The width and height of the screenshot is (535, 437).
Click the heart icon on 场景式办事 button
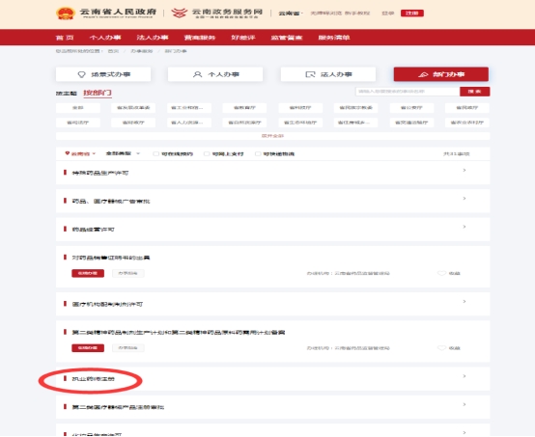pyautogui.click(x=81, y=74)
